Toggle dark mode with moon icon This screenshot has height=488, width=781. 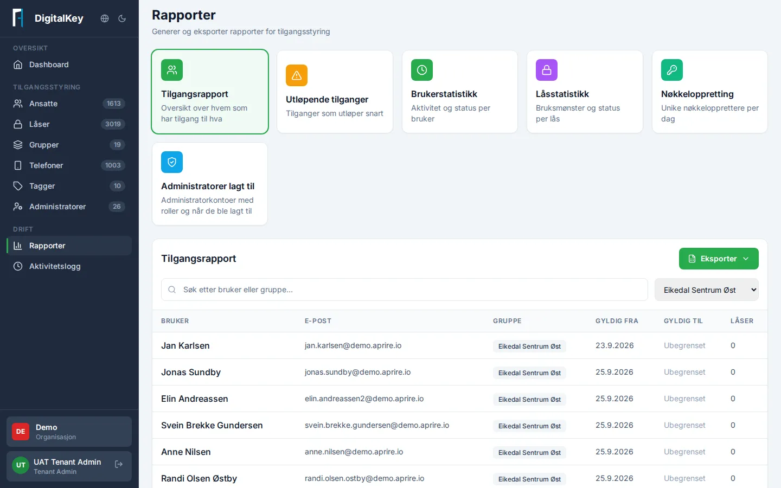[122, 18]
